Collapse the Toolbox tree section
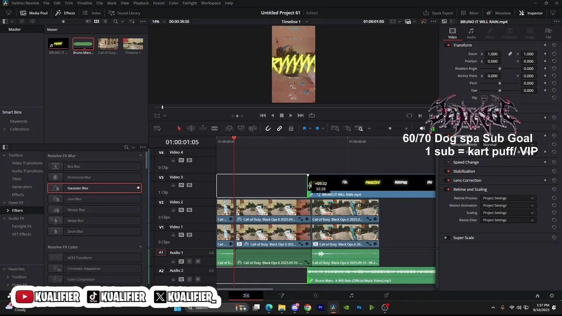The image size is (562, 316). 4,155
